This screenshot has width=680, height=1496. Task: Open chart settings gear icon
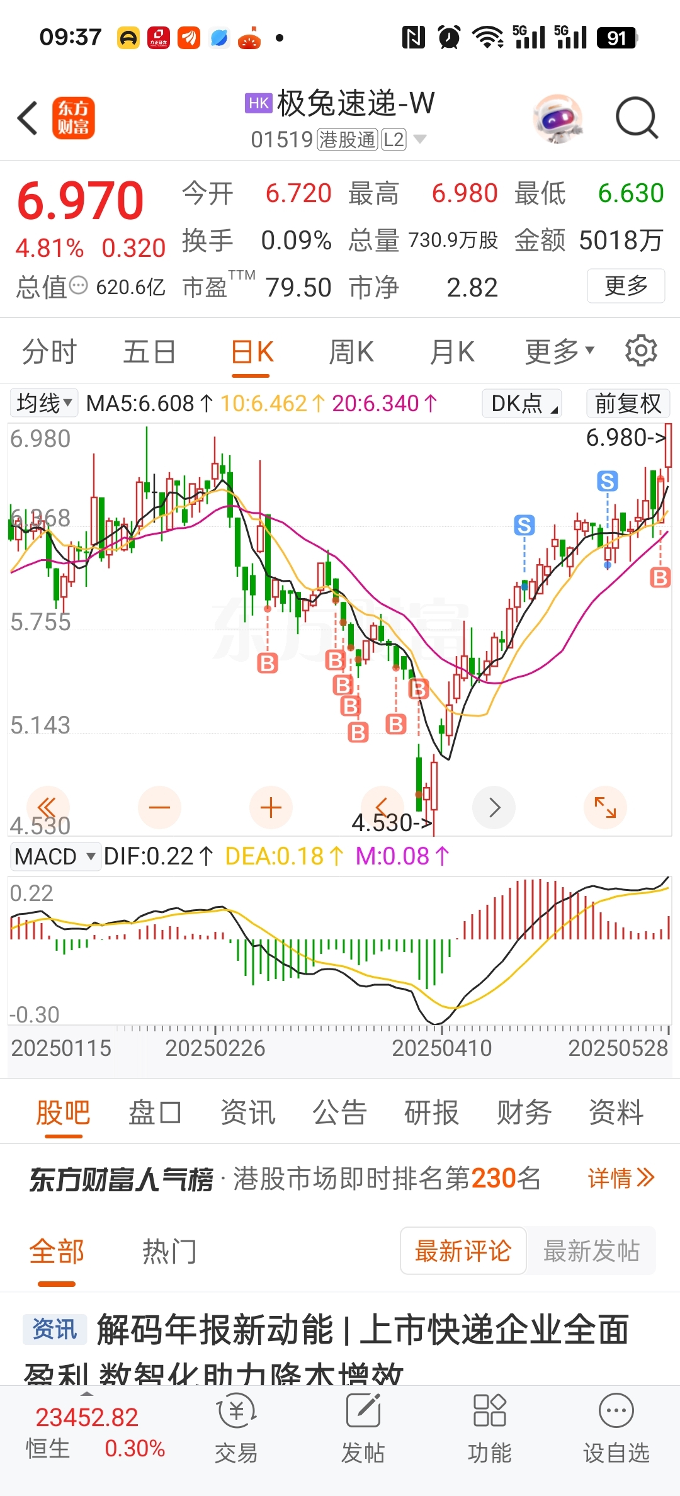pyautogui.click(x=641, y=351)
